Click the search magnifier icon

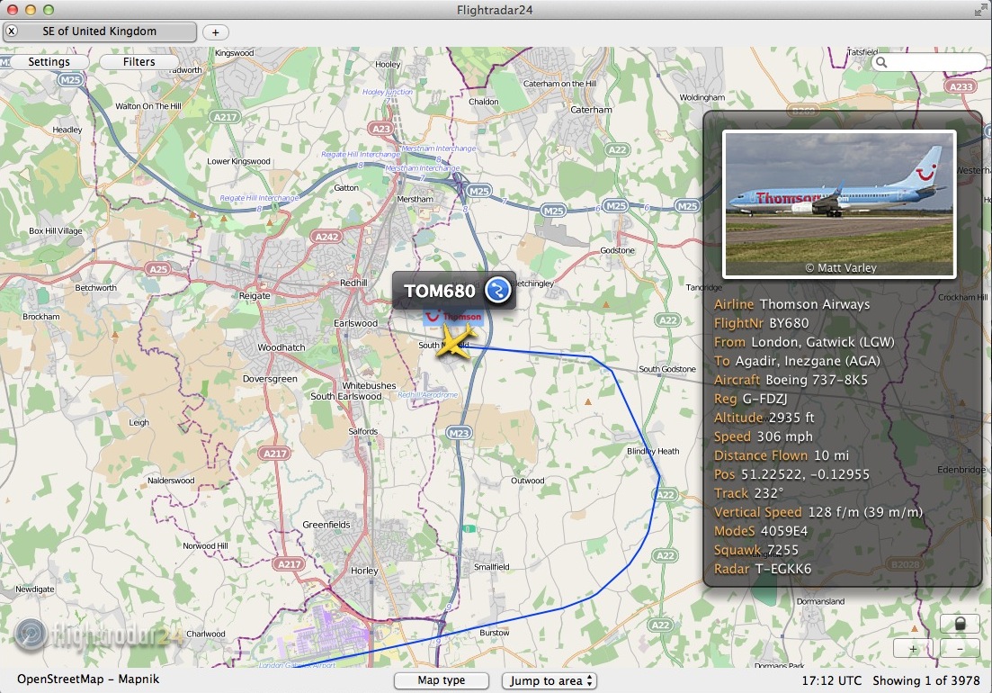[881, 62]
